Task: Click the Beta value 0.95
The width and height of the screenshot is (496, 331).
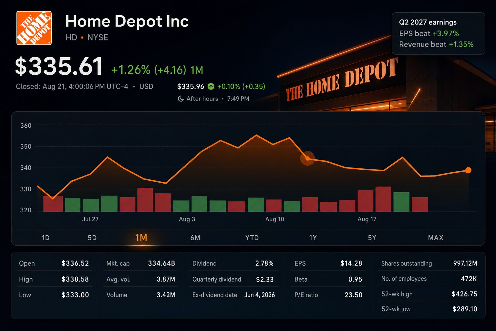Action: 355,279
